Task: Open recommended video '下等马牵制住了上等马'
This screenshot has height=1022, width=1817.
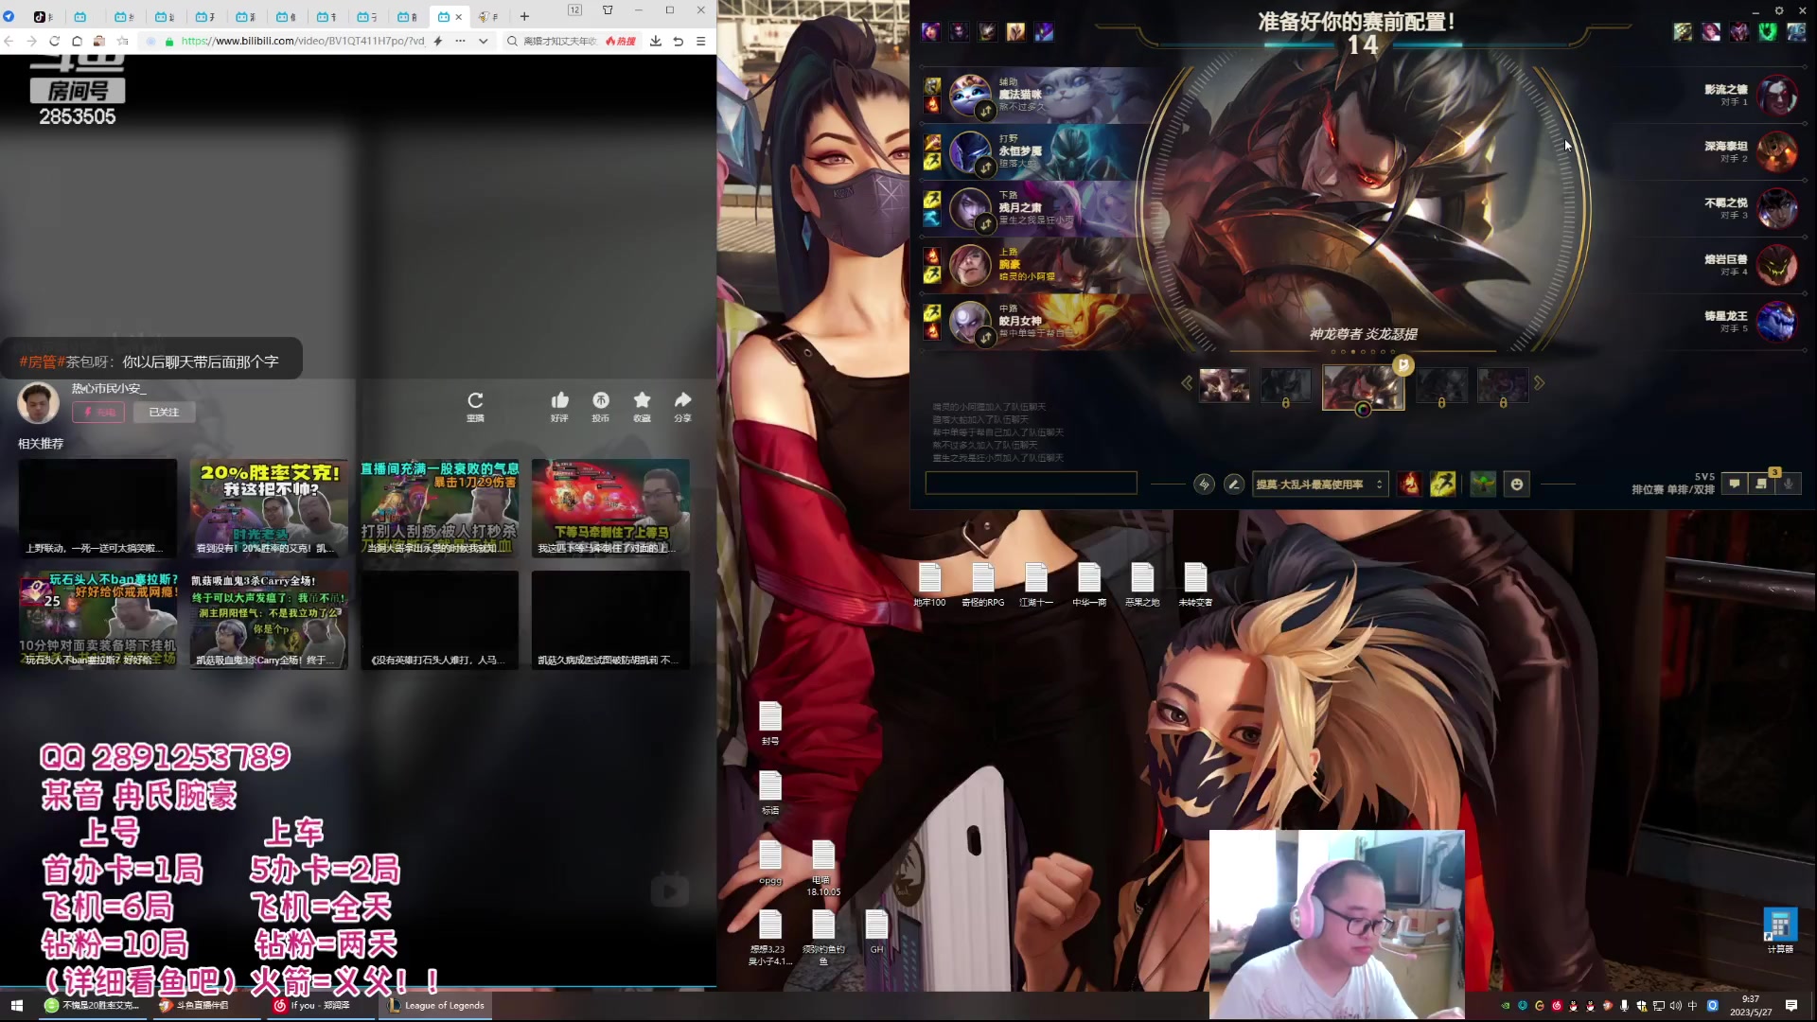Action: click(610, 508)
